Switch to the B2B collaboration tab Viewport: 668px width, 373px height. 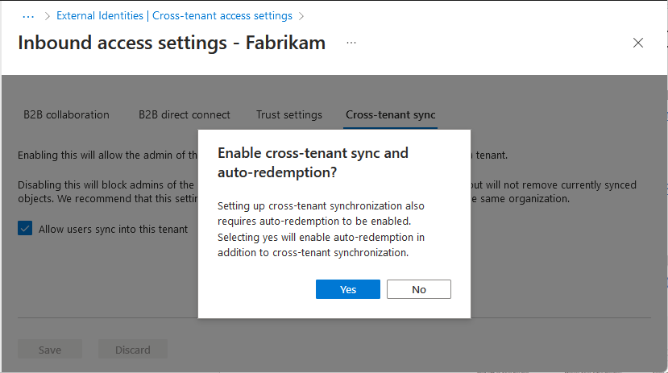(66, 114)
